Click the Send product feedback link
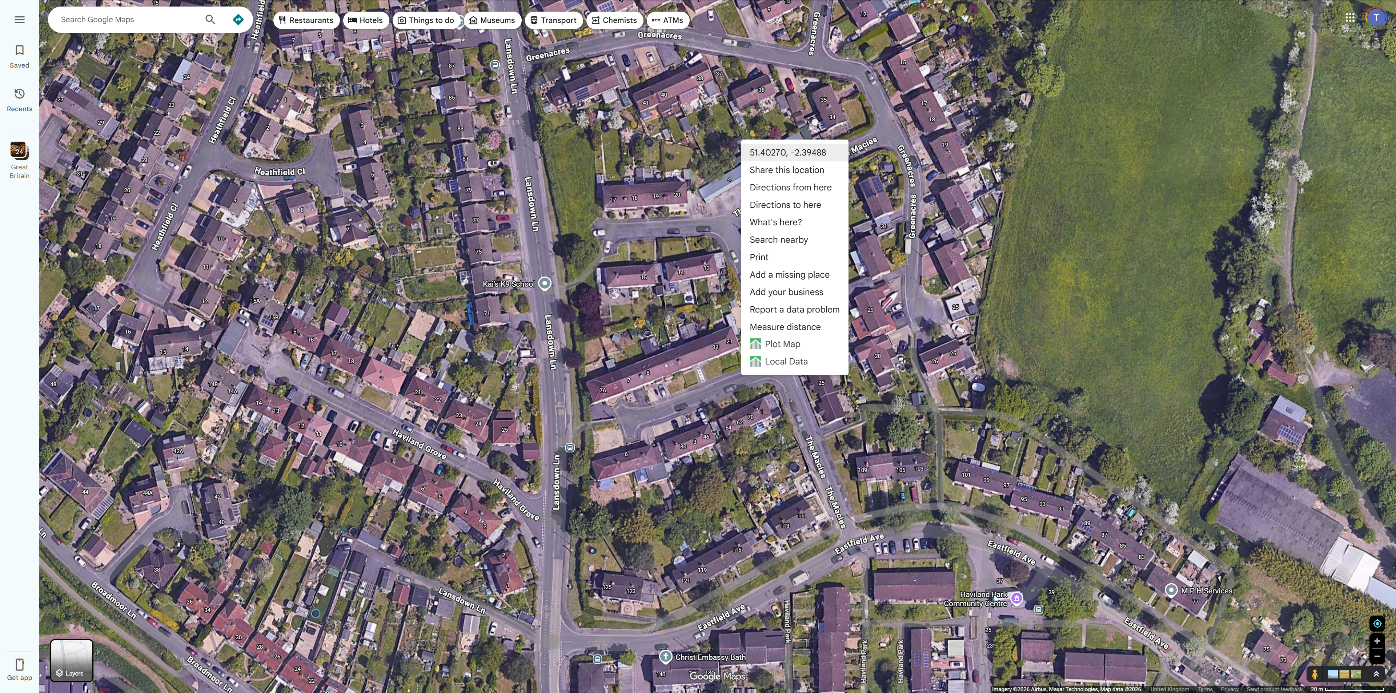 pos(1274,689)
